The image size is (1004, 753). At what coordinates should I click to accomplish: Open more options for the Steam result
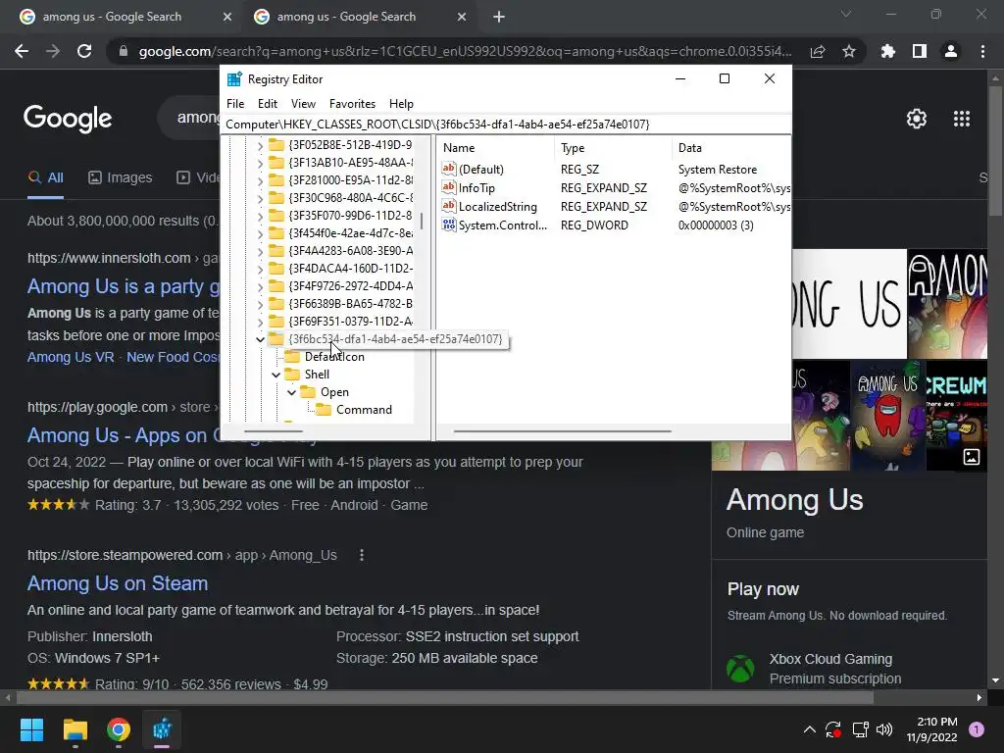click(x=362, y=555)
